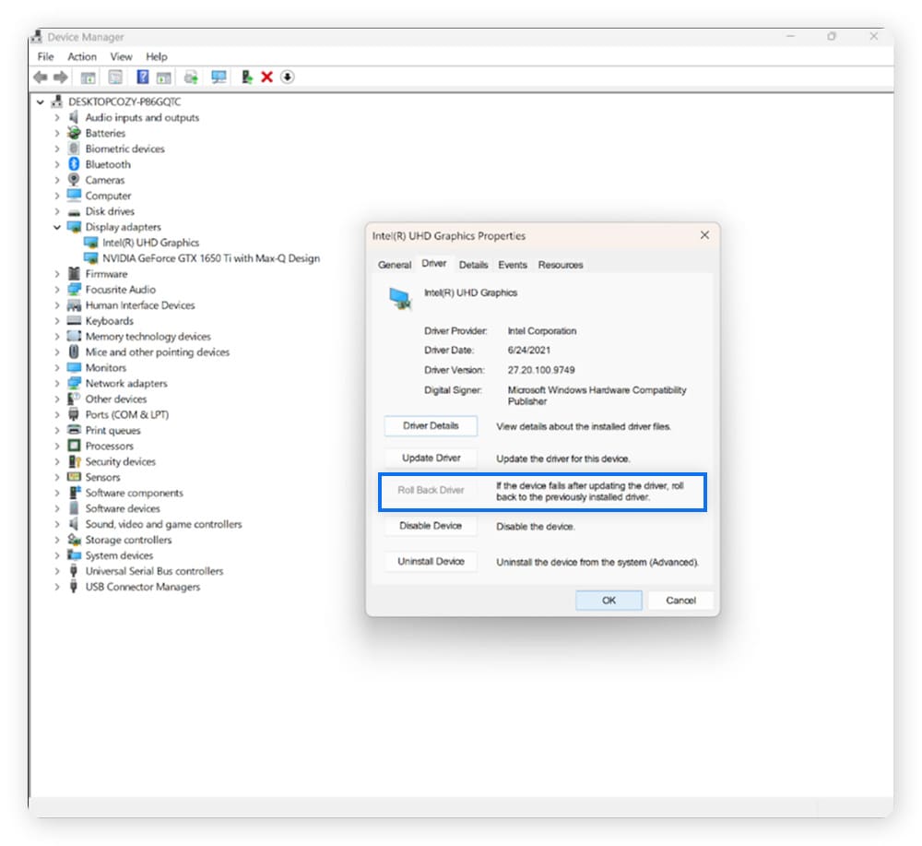This screenshot has width=922, height=846.
Task: Switch to the Resources tab
Action: tap(561, 265)
